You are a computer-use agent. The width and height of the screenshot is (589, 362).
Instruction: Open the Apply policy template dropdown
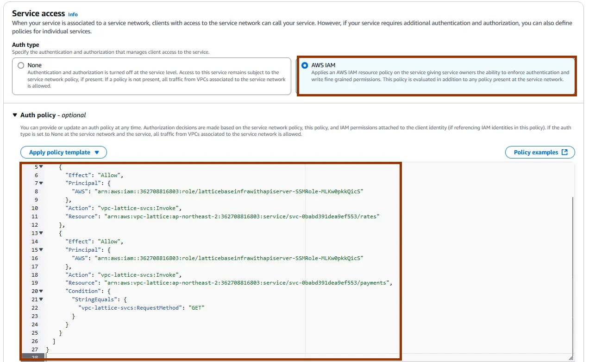63,152
